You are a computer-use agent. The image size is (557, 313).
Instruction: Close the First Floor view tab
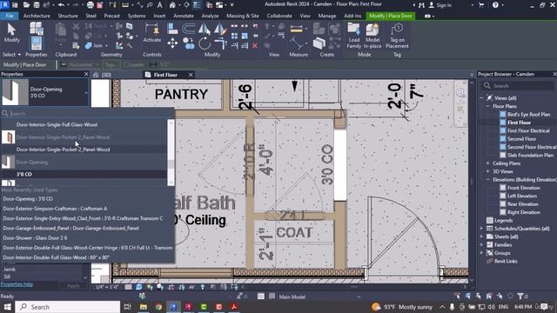(x=191, y=75)
